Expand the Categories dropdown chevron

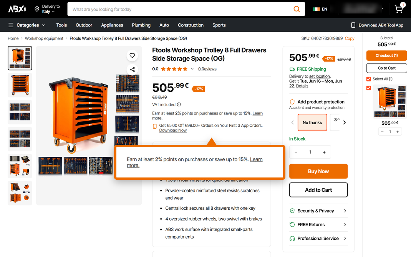[43, 25]
